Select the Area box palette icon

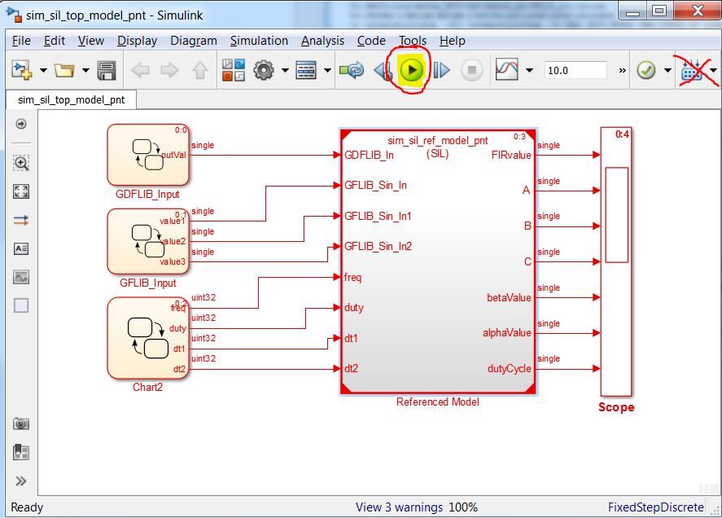(x=20, y=305)
